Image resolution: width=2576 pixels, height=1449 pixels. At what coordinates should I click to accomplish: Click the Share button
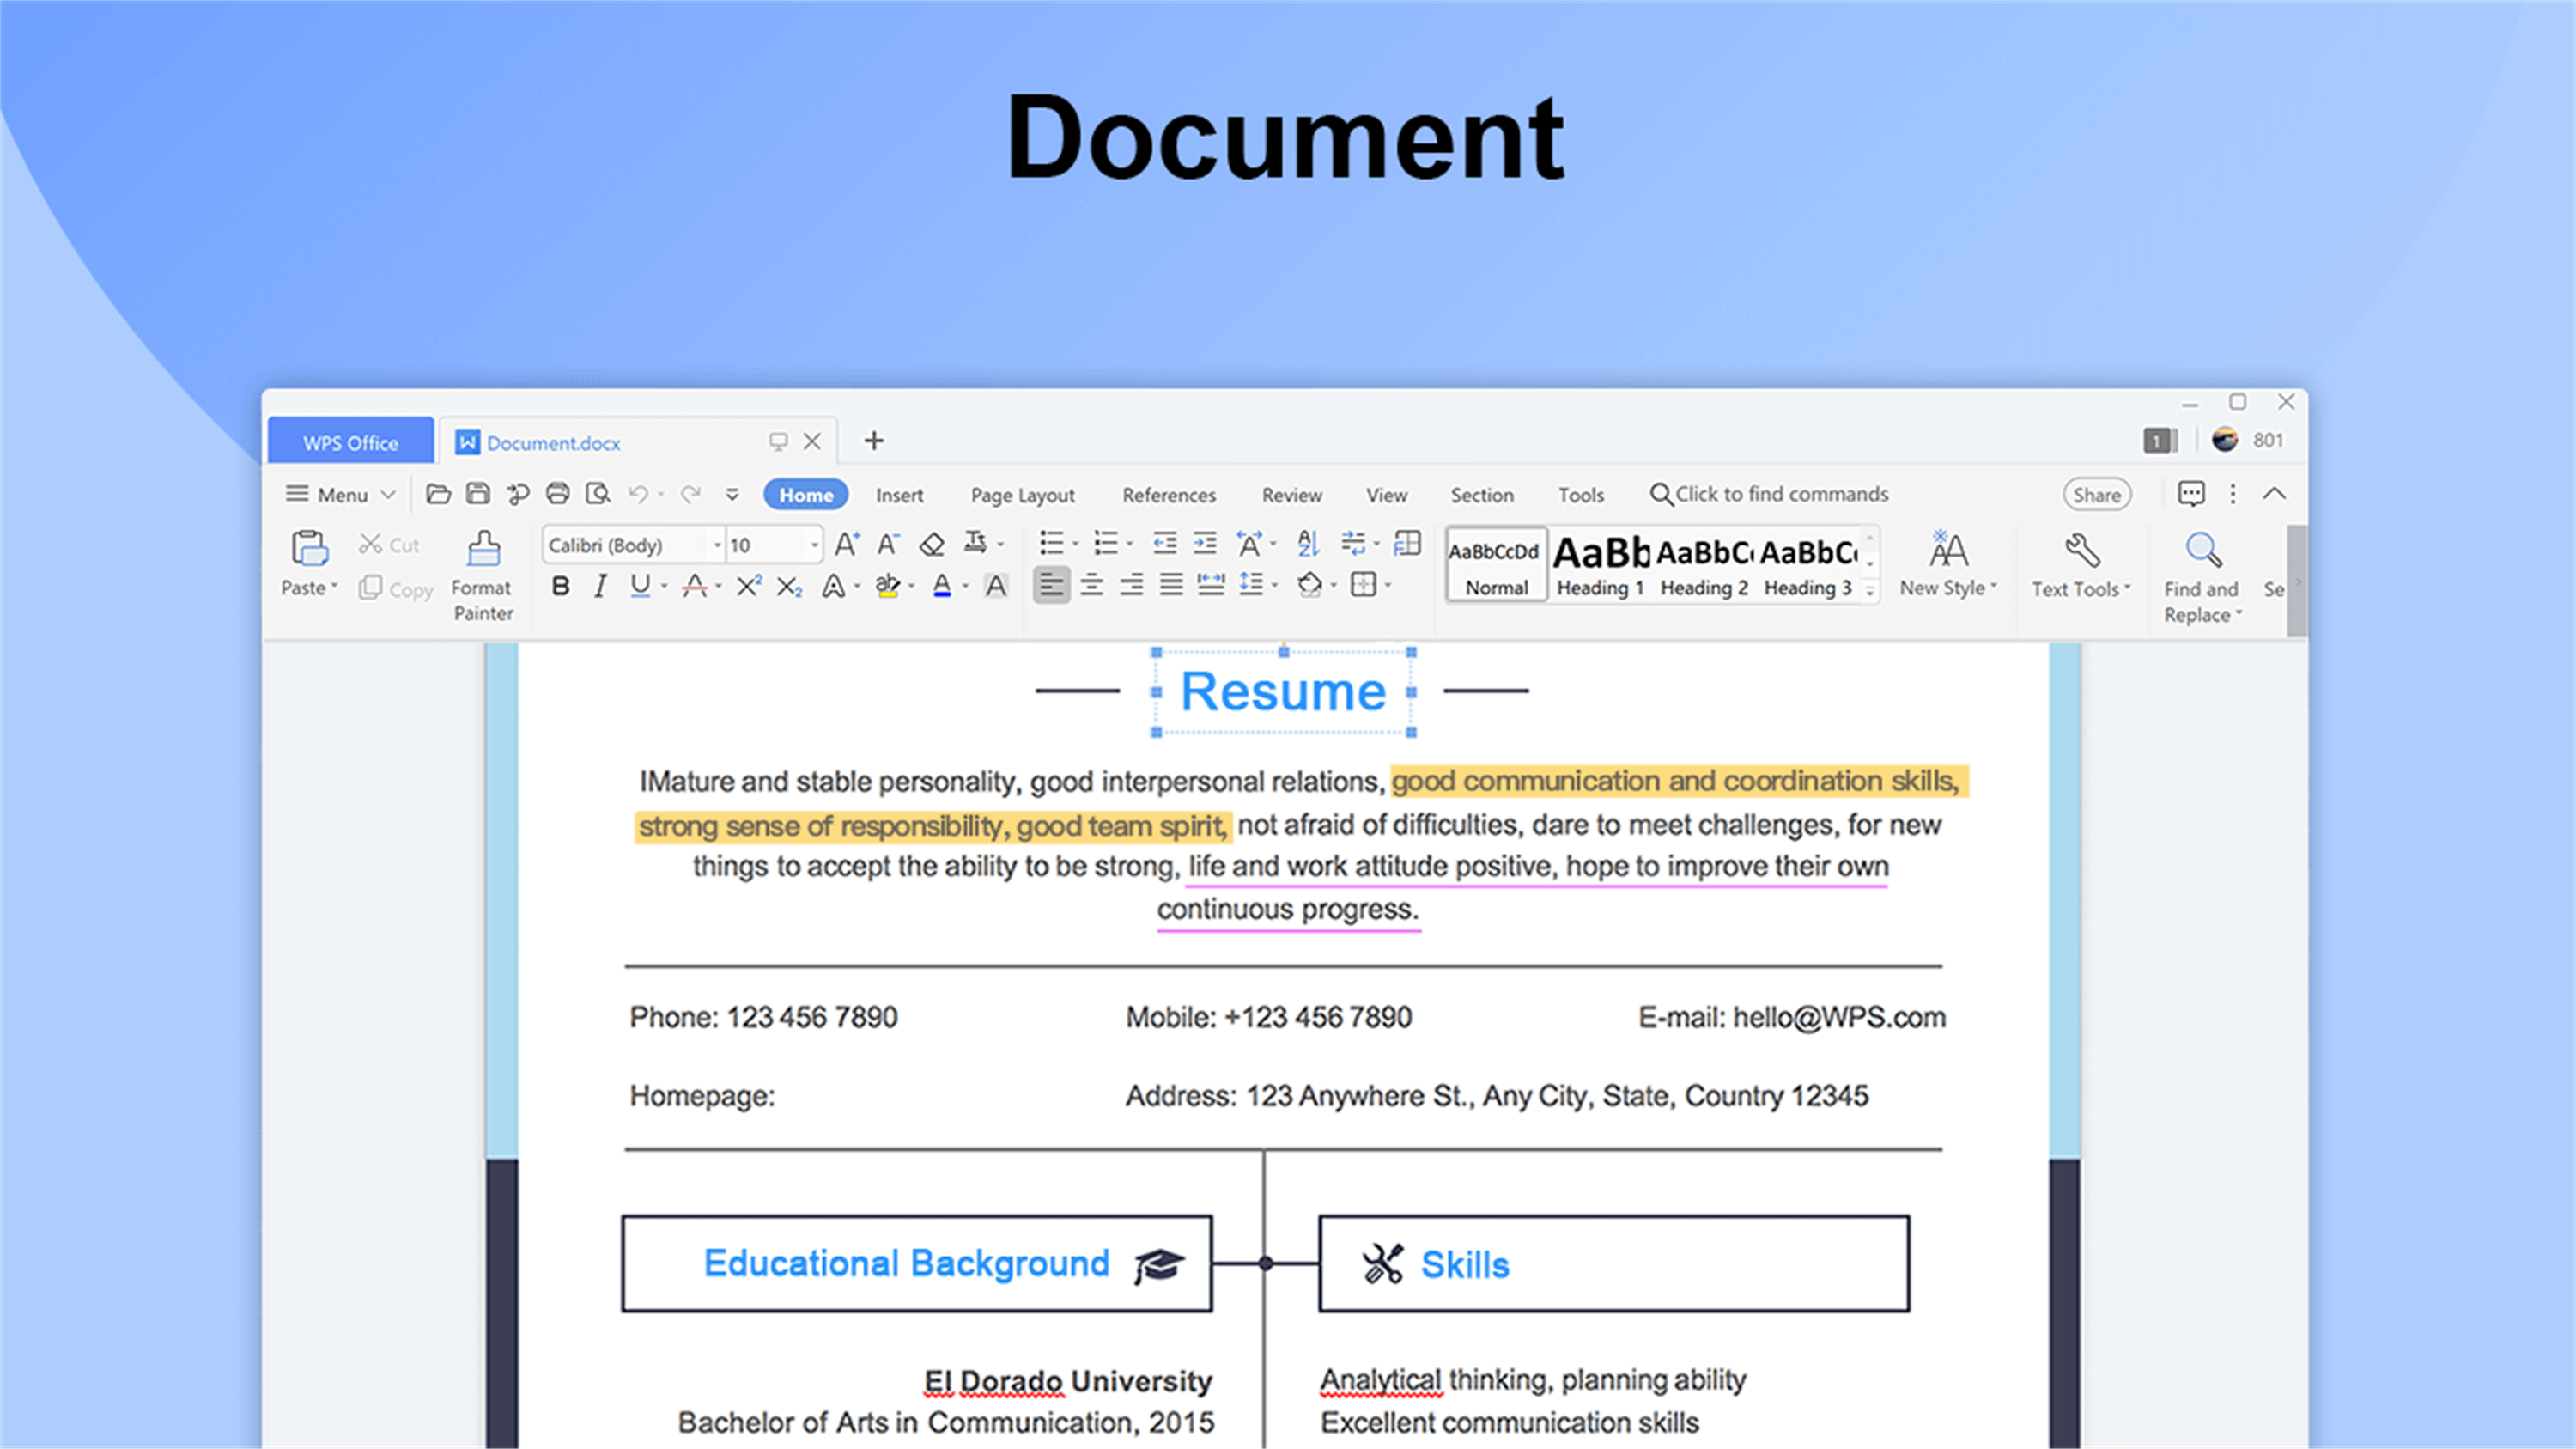click(x=2096, y=495)
